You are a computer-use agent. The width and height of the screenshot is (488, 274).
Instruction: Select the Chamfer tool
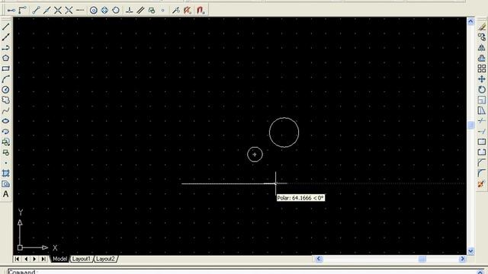[x=482, y=163]
